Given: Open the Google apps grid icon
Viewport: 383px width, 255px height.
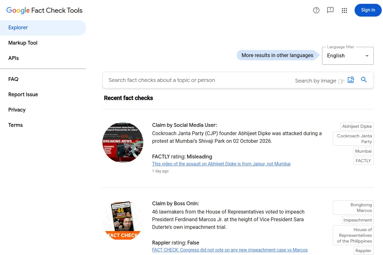Looking at the screenshot, I should pyautogui.click(x=344, y=10).
